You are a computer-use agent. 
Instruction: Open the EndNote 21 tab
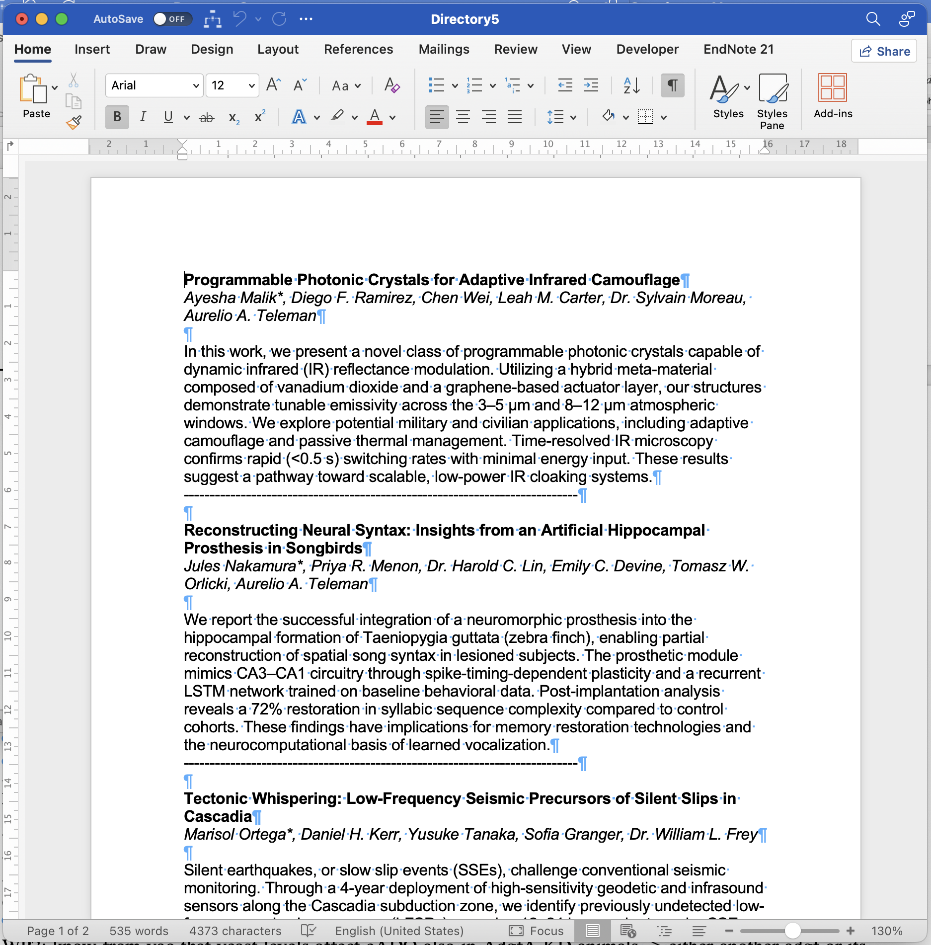coord(738,49)
